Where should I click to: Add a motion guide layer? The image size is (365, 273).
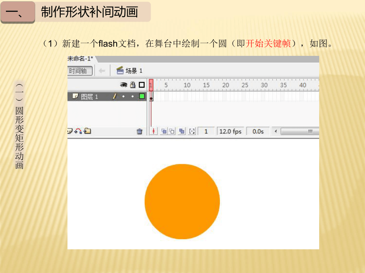[78, 131]
